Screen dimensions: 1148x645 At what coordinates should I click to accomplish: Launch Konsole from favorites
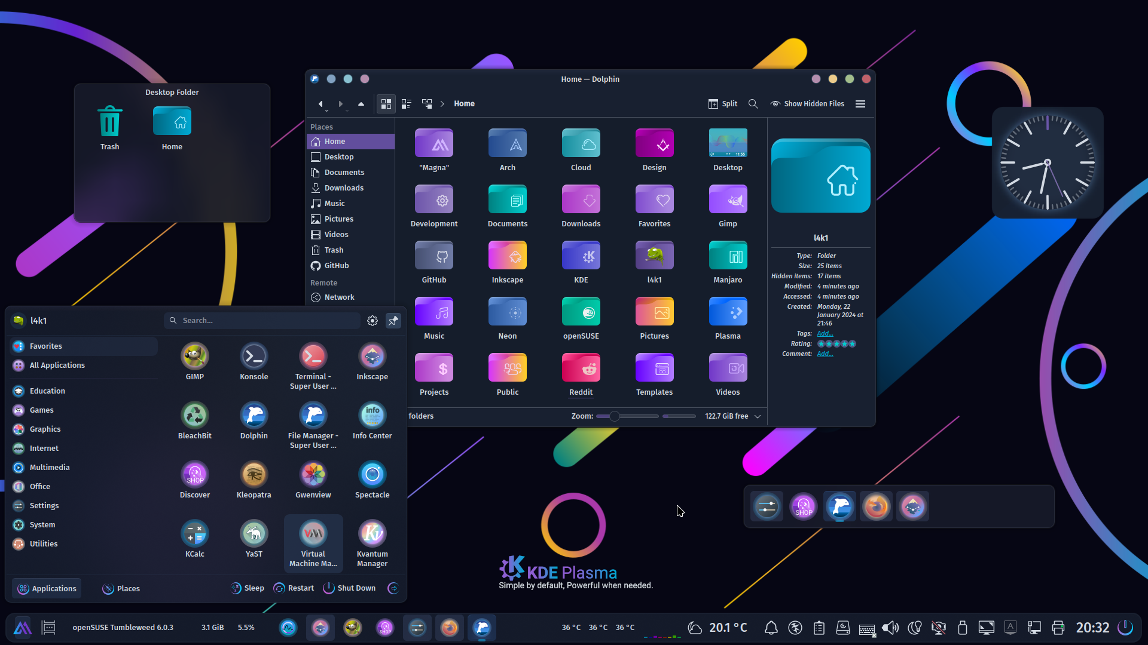point(254,362)
